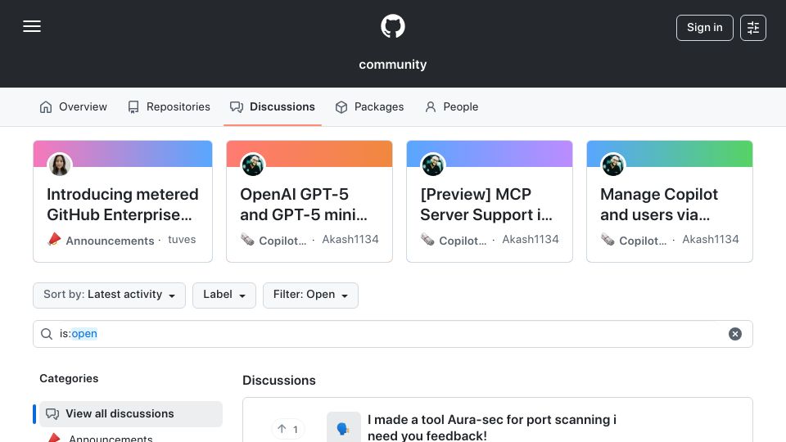Click the speech emoji icon beside the Aura-sec discussion
Image resolution: width=786 pixels, height=442 pixels.
coord(343,428)
